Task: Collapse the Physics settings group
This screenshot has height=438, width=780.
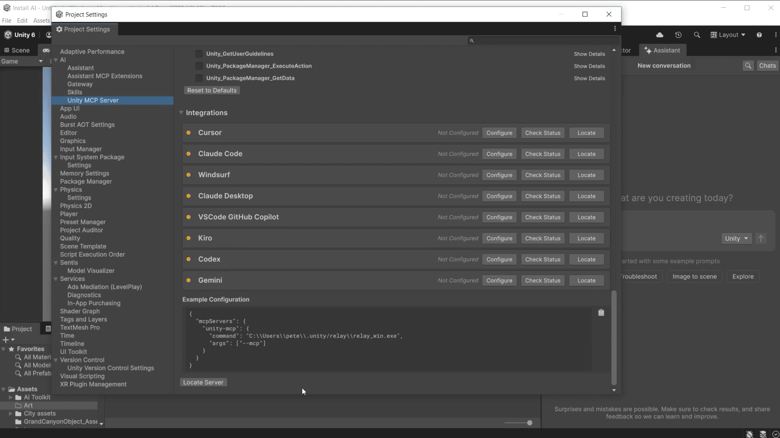Action: pyautogui.click(x=56, y=190)
